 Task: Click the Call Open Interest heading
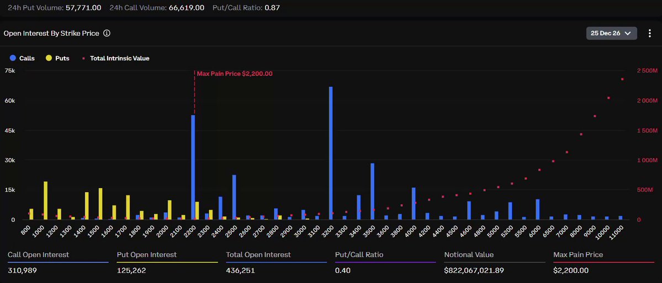[x=39, y=255]
